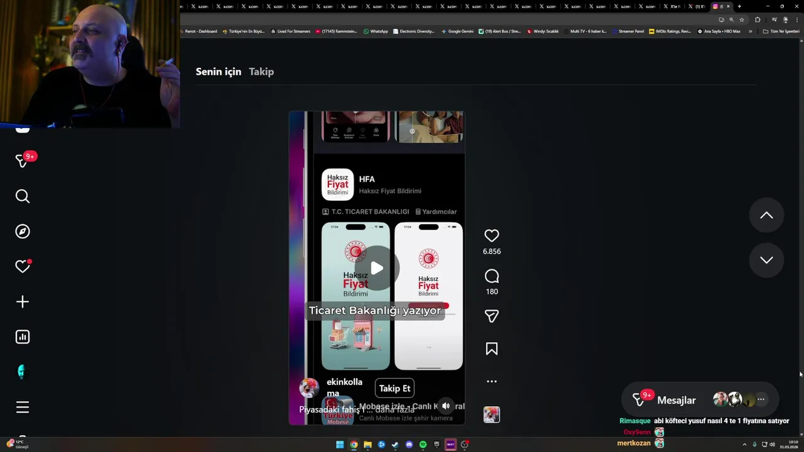
Task: Bookmark this page with the star icon
Action: tap(741, 19)
